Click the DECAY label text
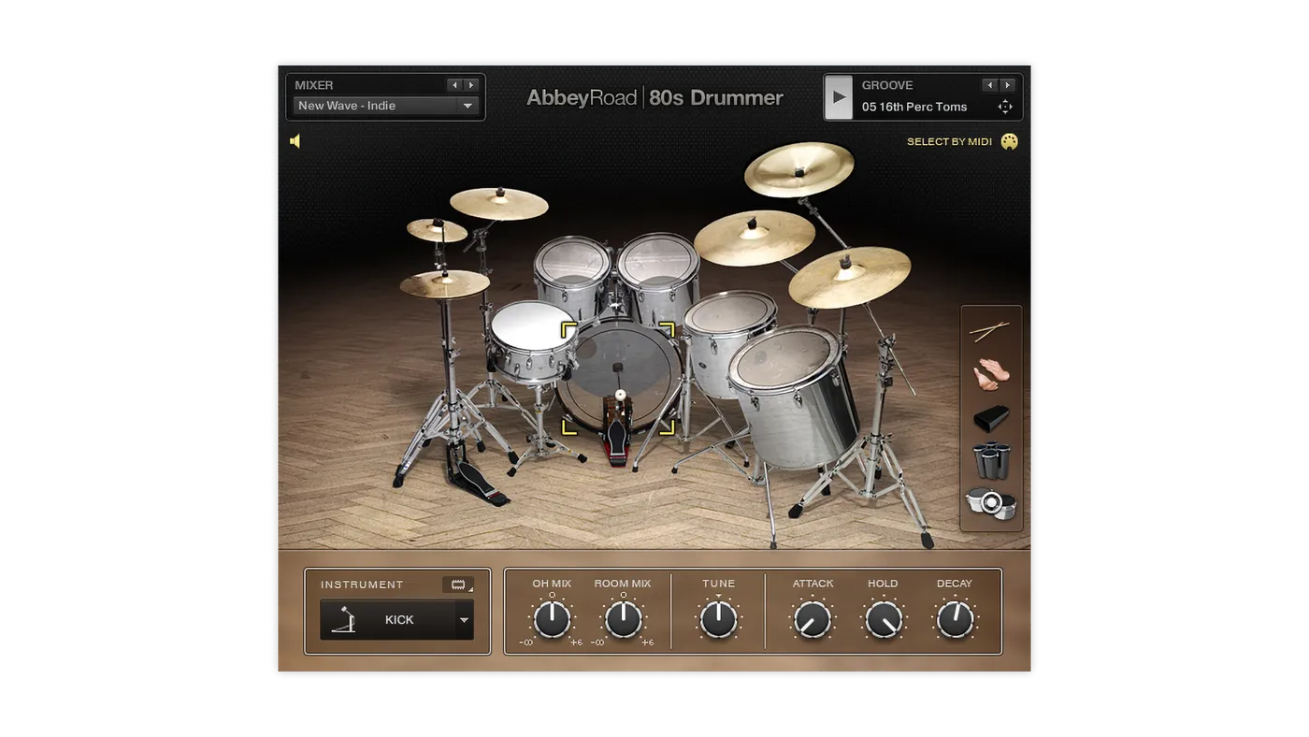1309x737 pixels. coord(955,584)
